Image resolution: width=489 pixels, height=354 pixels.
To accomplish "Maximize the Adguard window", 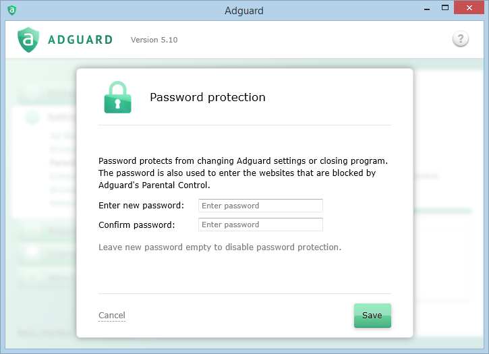I will 444,9.
